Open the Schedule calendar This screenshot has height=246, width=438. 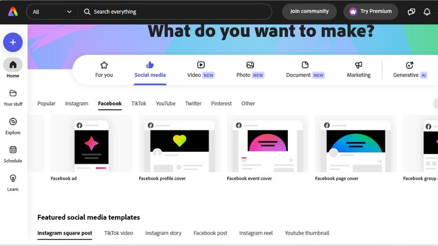[13, 154]
